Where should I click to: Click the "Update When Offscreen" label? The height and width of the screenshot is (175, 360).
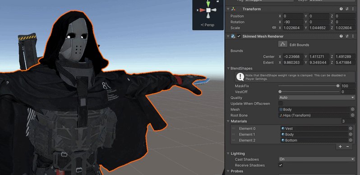coord(250,104)
